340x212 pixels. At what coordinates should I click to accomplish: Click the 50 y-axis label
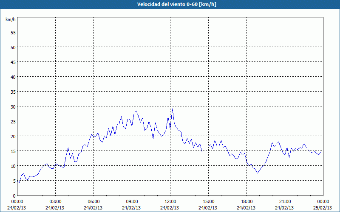pyautogui.click(x=13, y=47)
